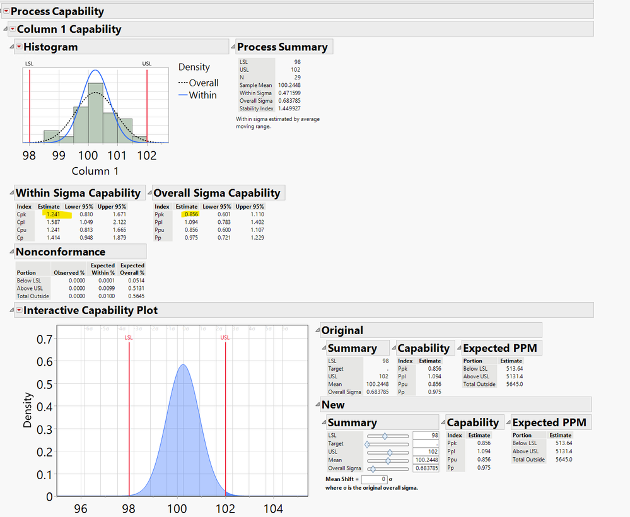Open the Process Capability red triangle menu

(x=6, y=11)
